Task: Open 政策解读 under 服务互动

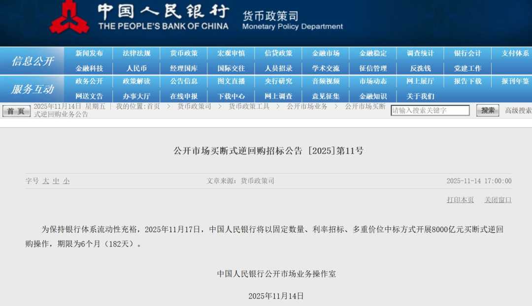Action: click(136, 81)
